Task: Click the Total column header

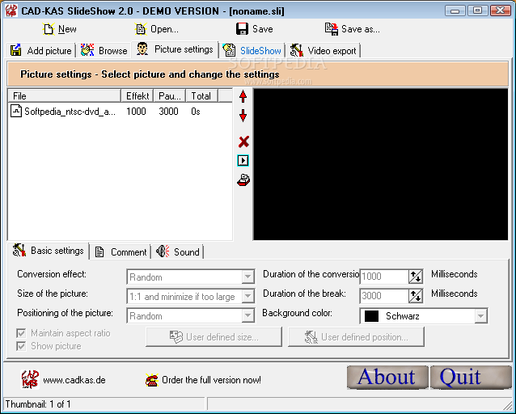Action: 201,95
